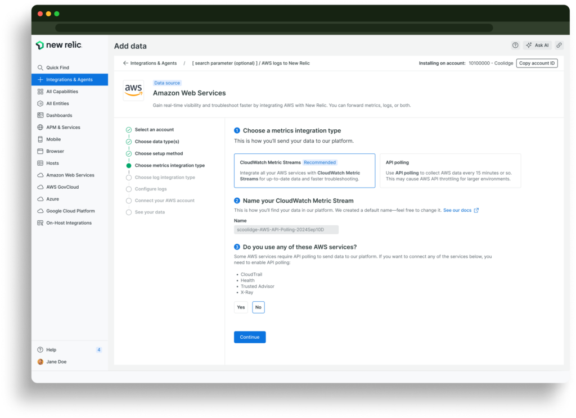
Task: Open Jane Doe user menu
Action: click(x=70, y=362)
